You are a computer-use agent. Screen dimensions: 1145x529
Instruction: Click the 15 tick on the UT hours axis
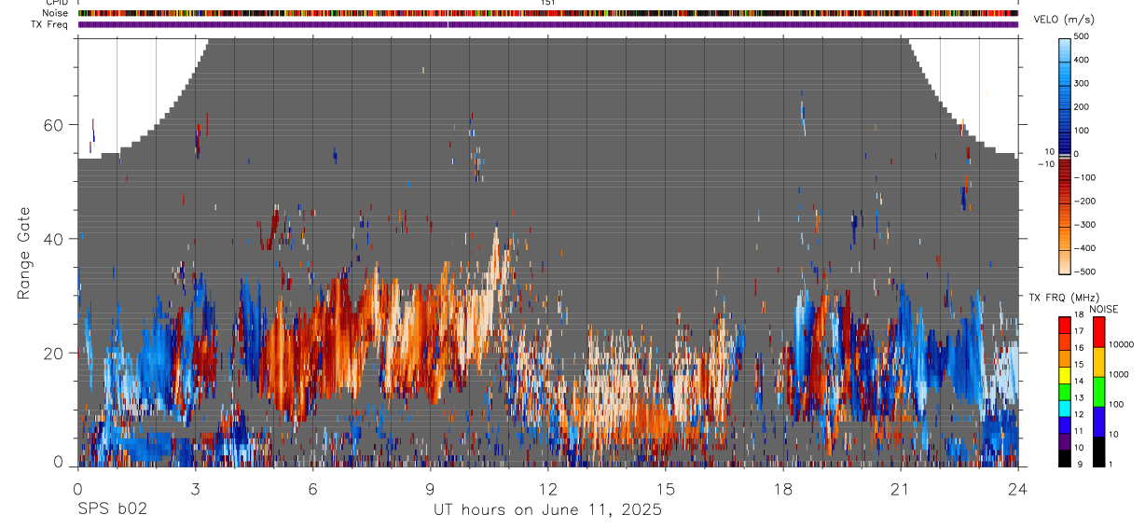click(x=666, y=488)
